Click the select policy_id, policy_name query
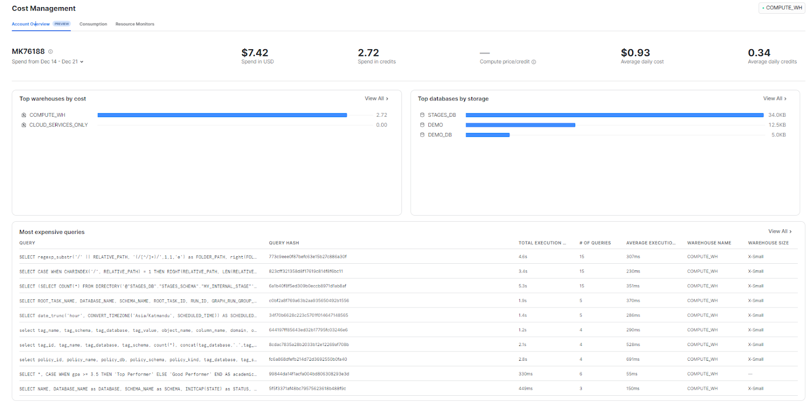Screen dimensions: 811x416 coord(138,360)
